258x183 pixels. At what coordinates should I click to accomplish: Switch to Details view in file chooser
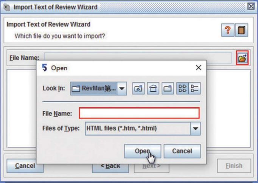click(x=194, y=89)
